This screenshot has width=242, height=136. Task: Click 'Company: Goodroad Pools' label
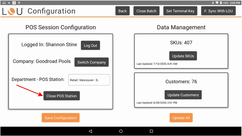tap(42, 61)
